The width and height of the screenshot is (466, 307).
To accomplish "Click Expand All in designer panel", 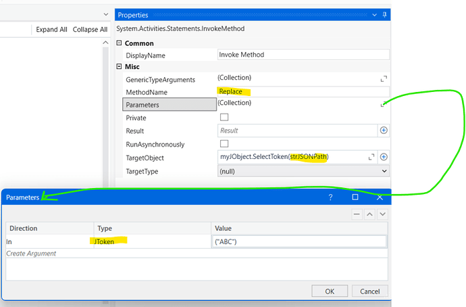I will tap(51, 30).
